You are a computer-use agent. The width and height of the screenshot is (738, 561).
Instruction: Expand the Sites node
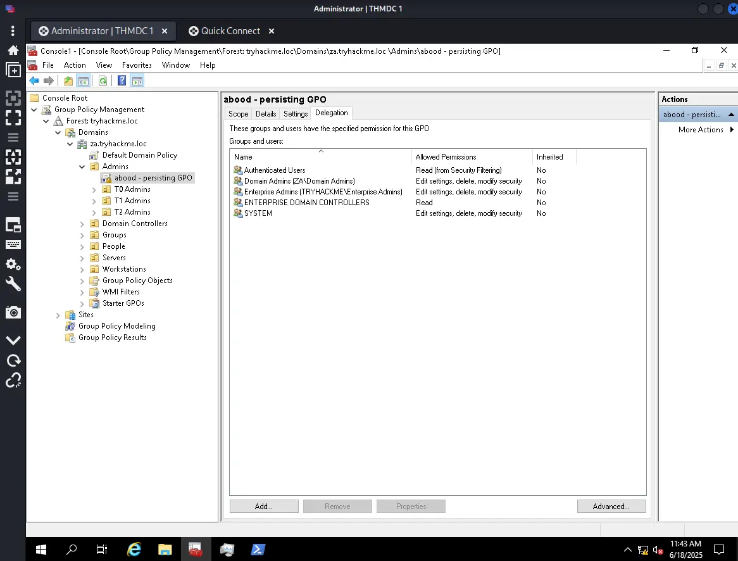point(58,315)
